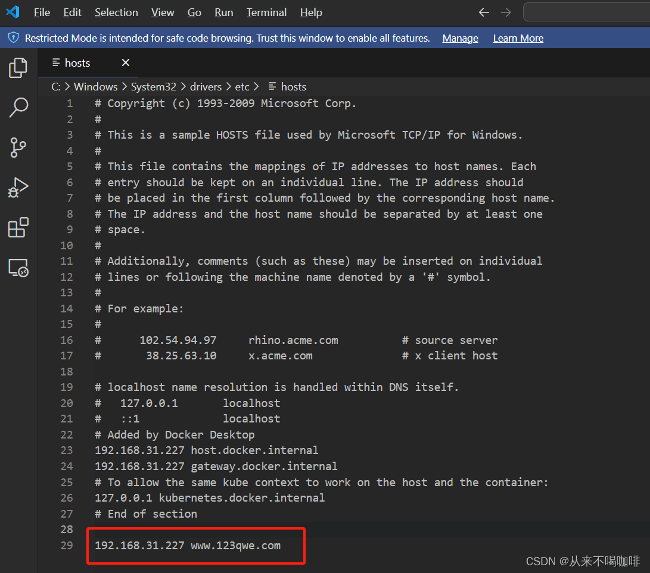This screenshot has width=650, height=573.
Task: Click '# For example:' comment line
Action: (139, 308)
